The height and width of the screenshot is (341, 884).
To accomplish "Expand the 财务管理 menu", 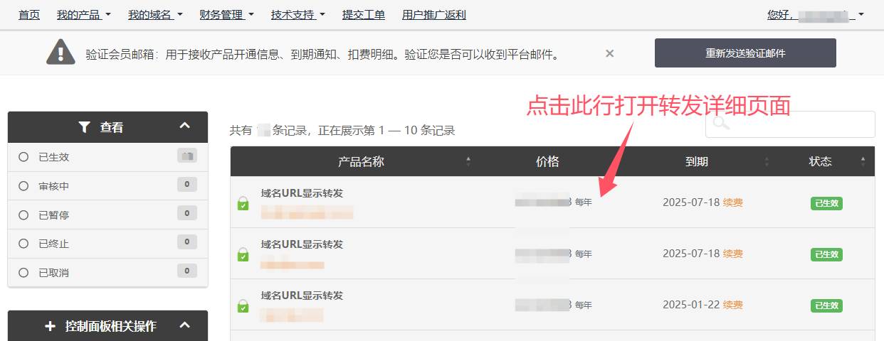I will (x=226, y=14).
